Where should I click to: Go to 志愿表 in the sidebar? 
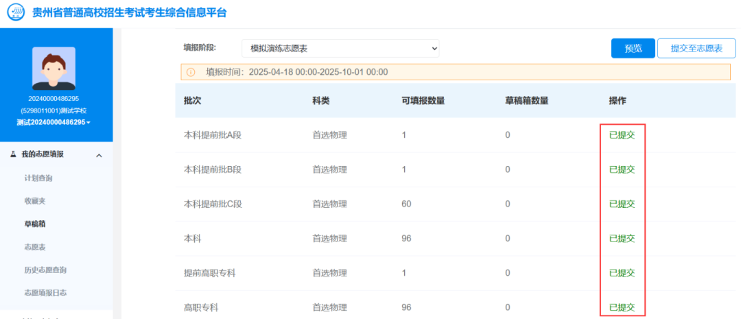(x=34, y=247)
